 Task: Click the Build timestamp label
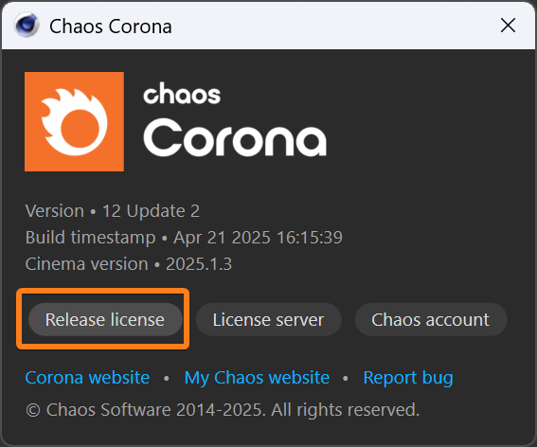(90, 238)
